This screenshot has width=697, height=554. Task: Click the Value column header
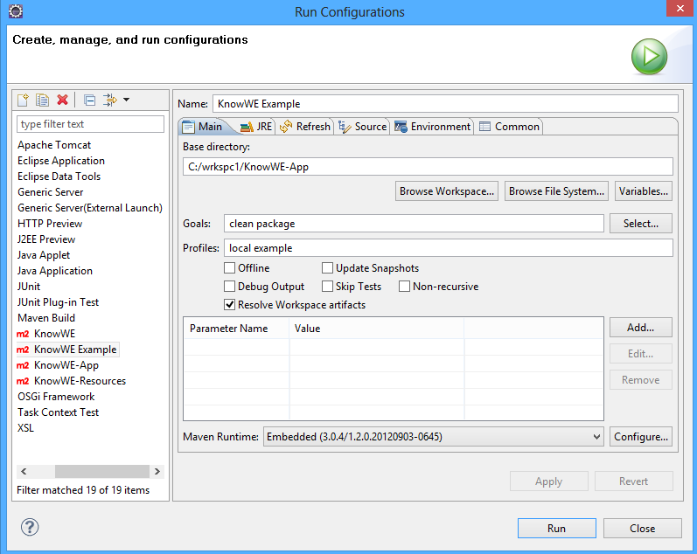point(377,329)
